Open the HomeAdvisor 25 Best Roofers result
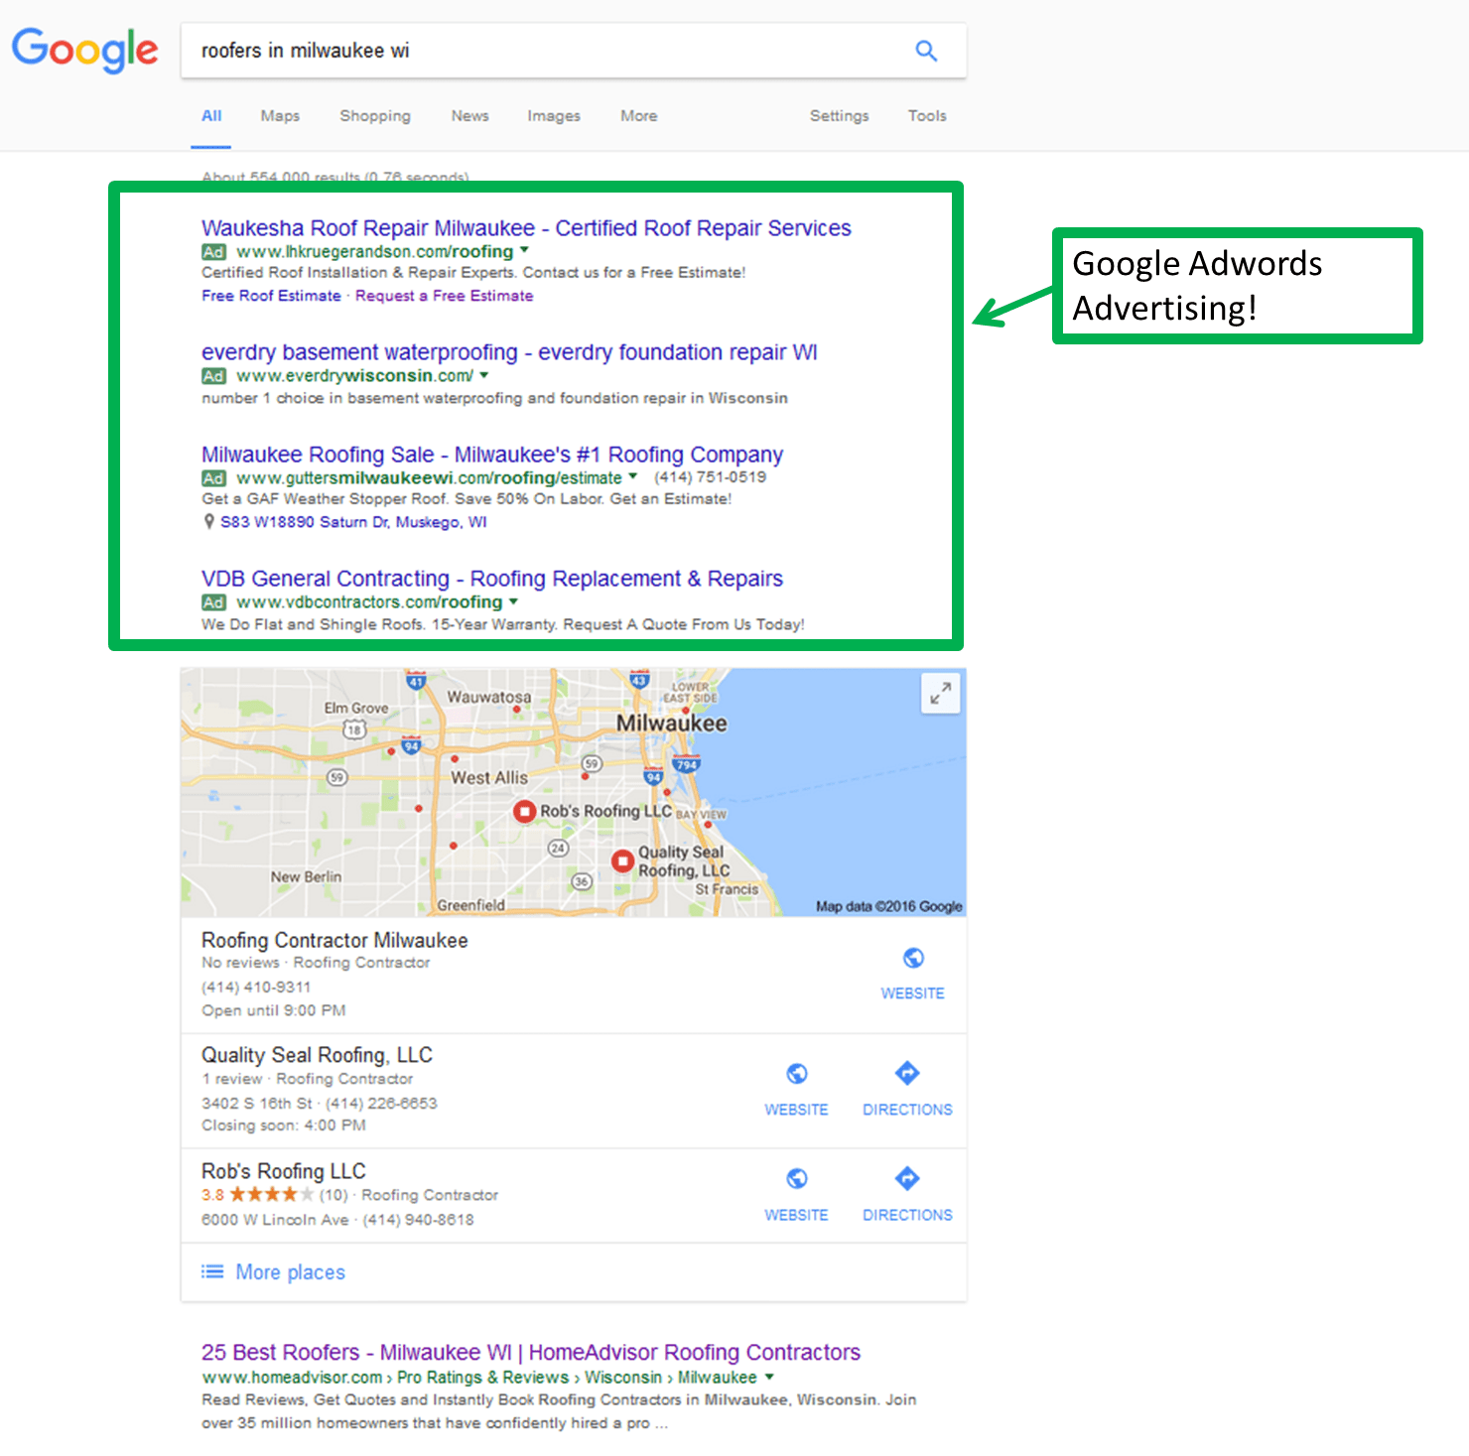 pyautogui.click(x=530, y=1353)
